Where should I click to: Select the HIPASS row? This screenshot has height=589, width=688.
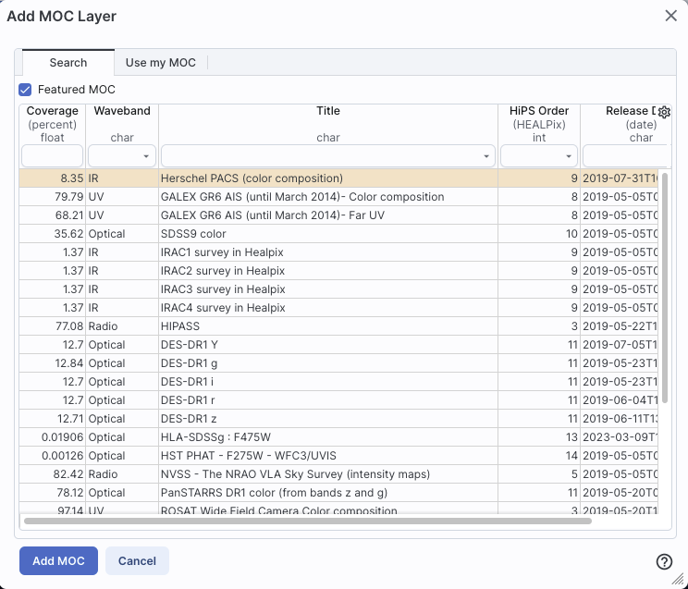338,326
